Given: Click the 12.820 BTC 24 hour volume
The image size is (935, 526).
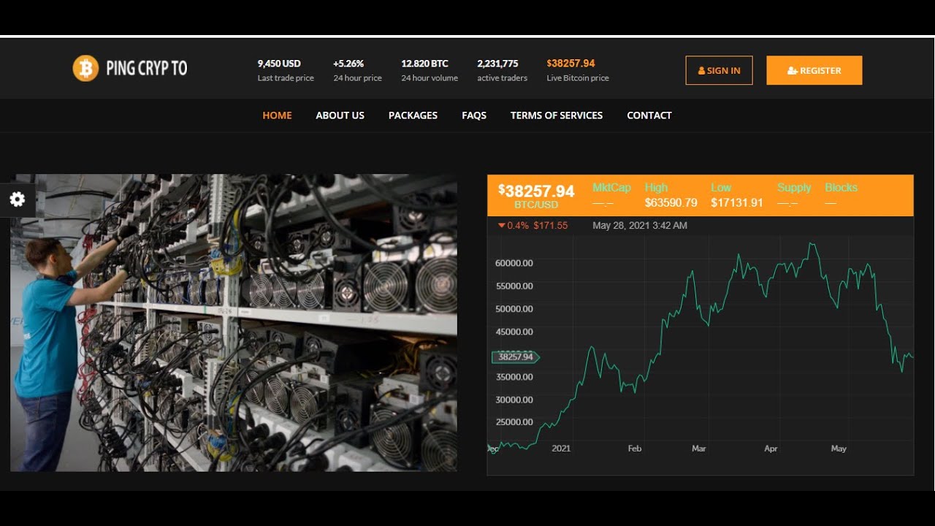Looking at the screenshot, I should pyautogui.click(x=424, y=64).
